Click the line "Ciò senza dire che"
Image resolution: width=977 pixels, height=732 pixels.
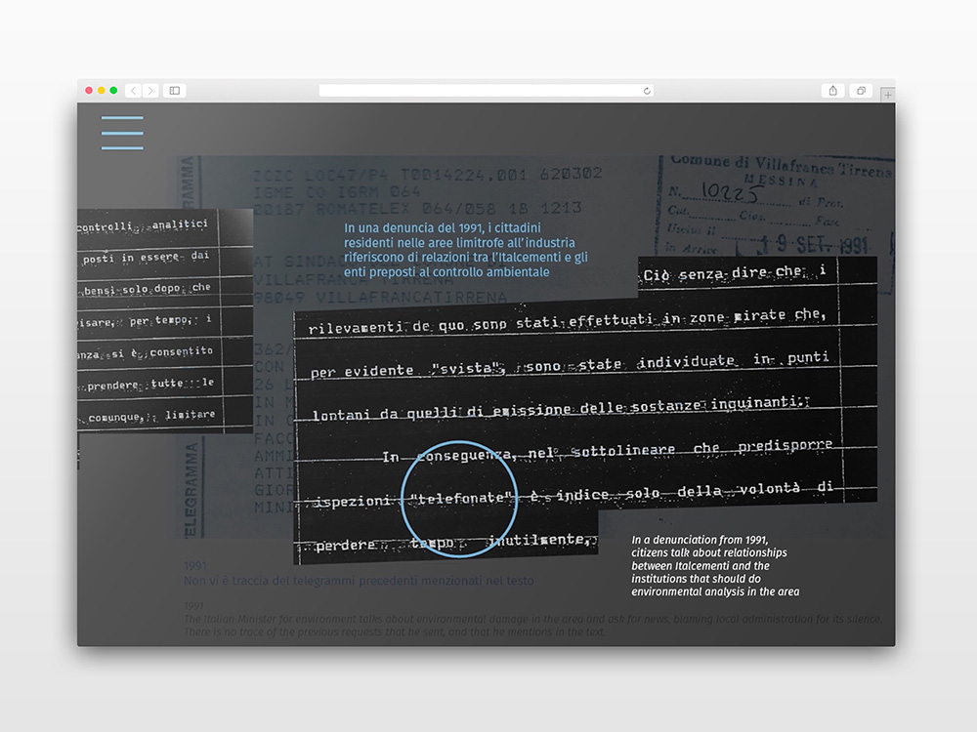tap(736, 272)
